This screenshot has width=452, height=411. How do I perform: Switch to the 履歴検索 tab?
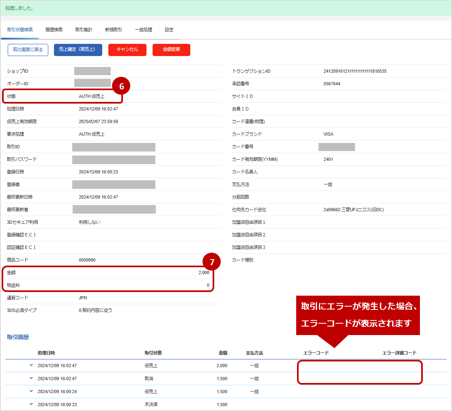54,30
